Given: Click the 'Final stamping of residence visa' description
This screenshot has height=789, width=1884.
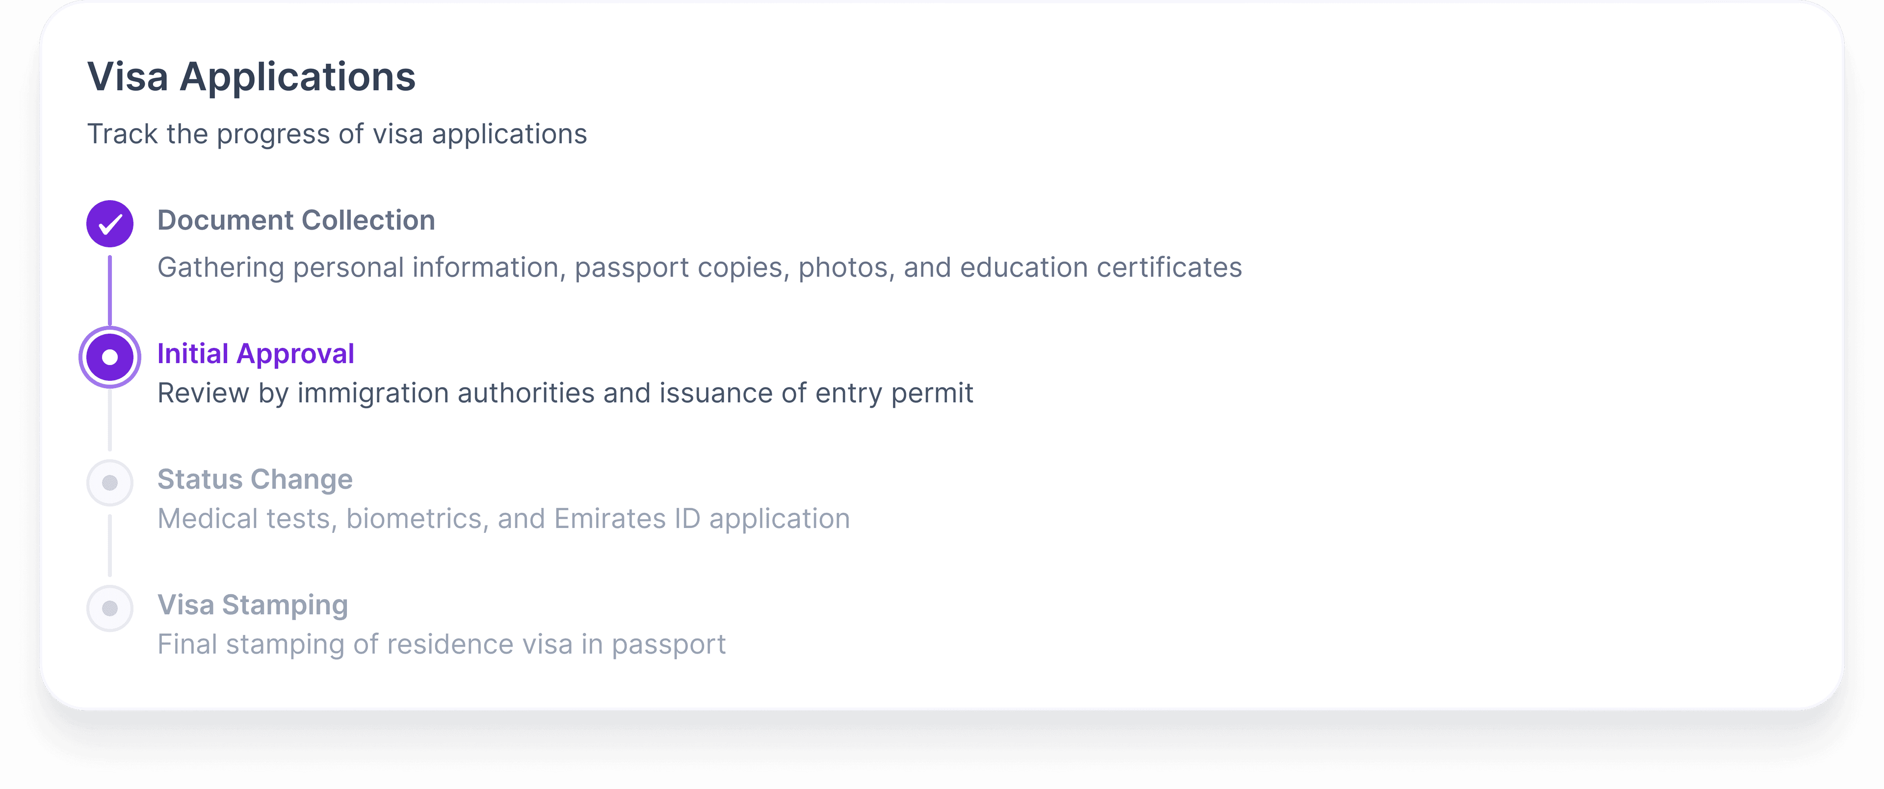Looking at the screenshot, I should [x=441, y=645].
